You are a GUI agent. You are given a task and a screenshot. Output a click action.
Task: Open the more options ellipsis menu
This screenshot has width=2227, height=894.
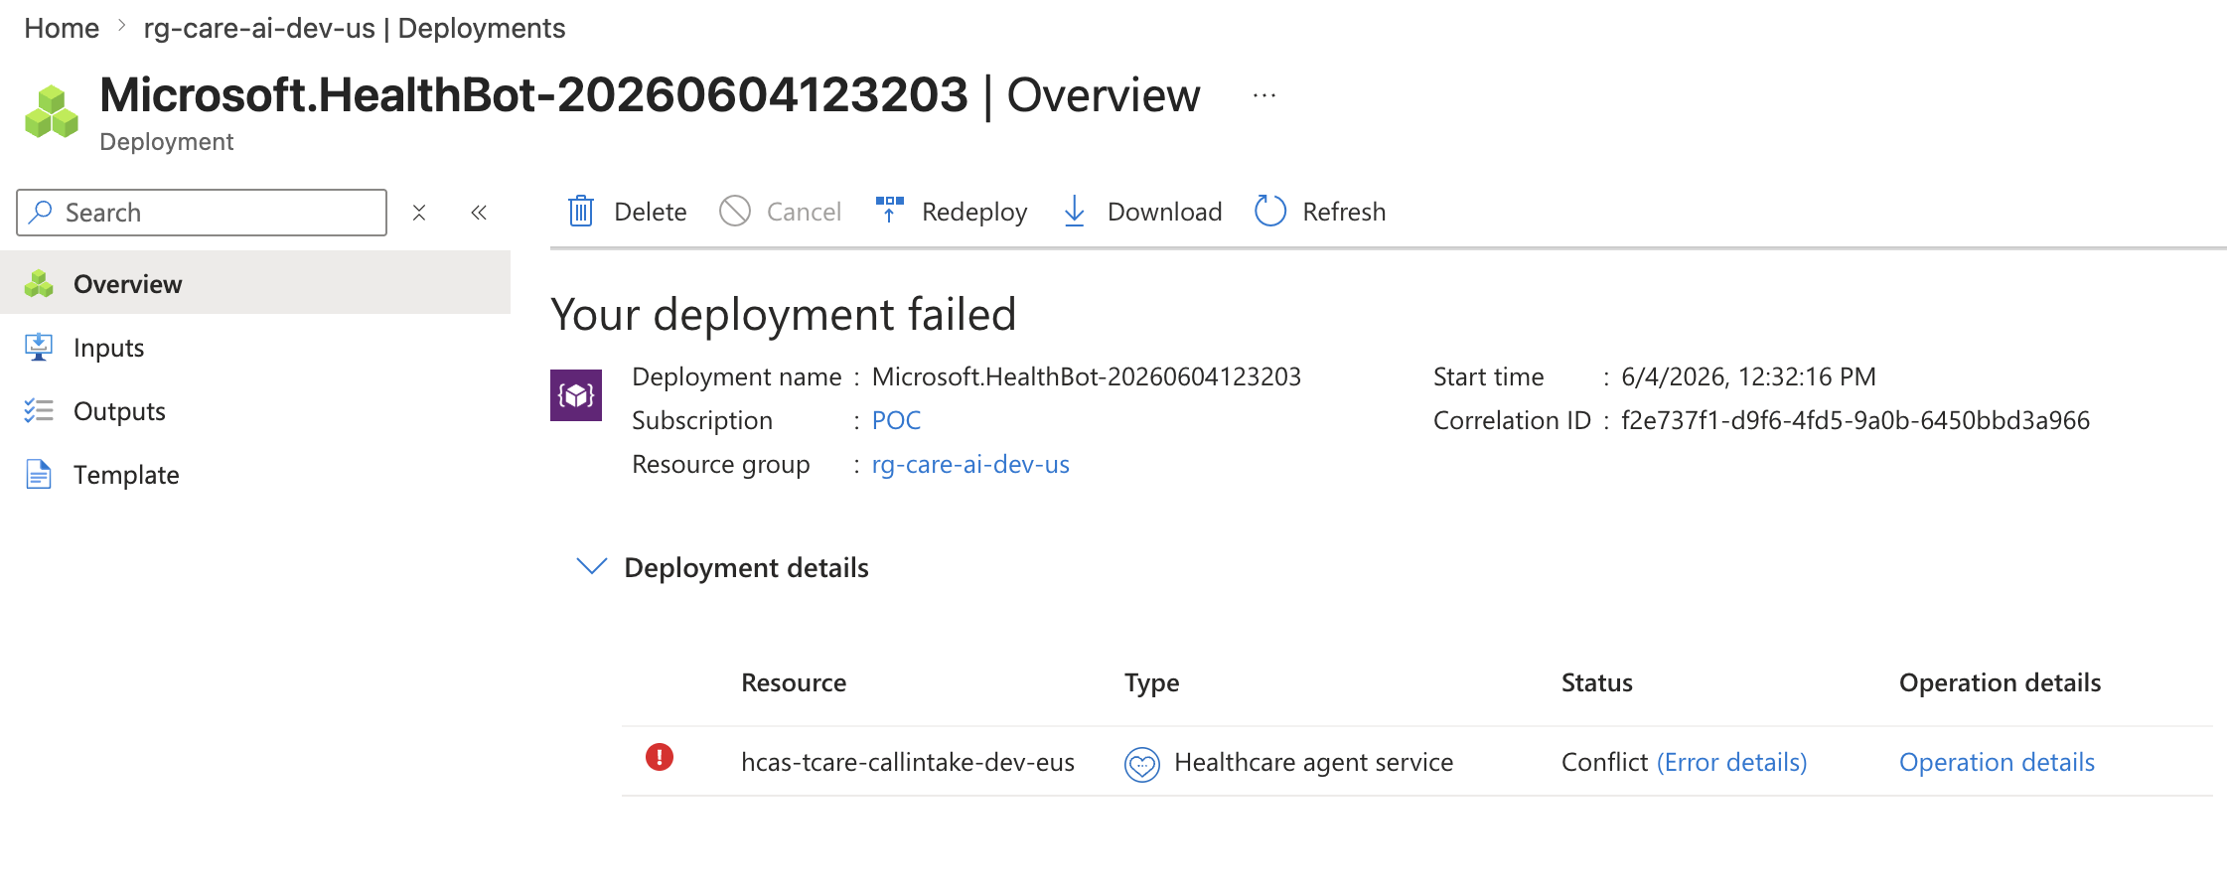(1264, 95)
